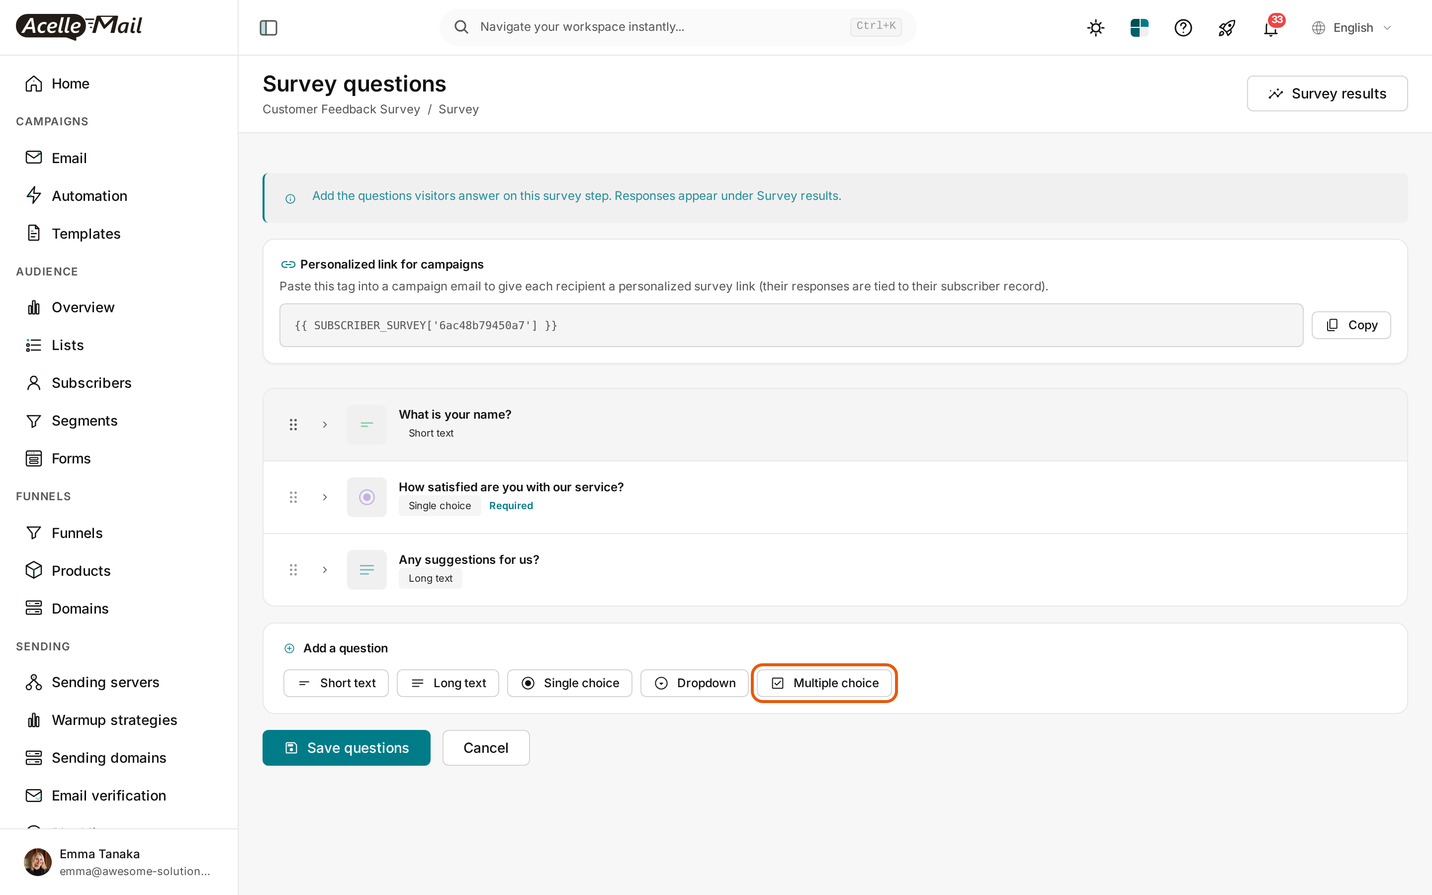Grab drag handle of suggestions question
This screenshot has height=895, width=1432.
pyautogui.click(x=293, y=569)
